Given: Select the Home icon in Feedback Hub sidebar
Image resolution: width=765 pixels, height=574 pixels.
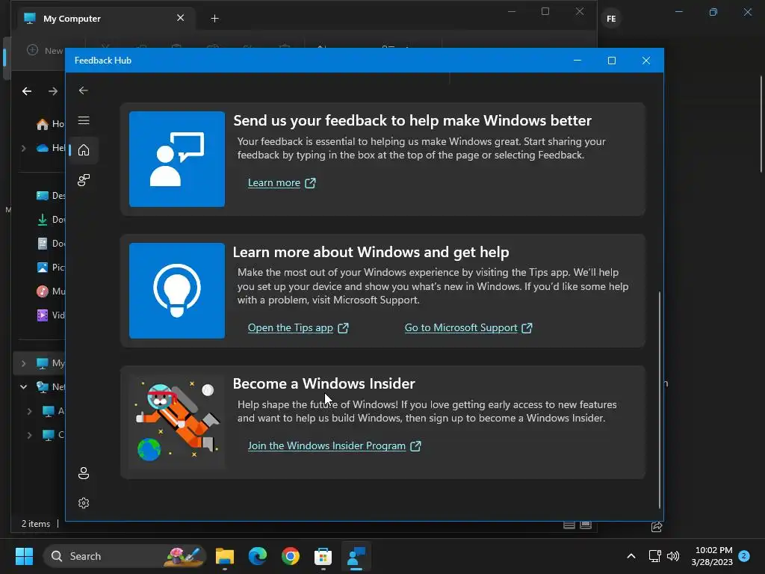Looking at the screenshot, I should 84,149.
